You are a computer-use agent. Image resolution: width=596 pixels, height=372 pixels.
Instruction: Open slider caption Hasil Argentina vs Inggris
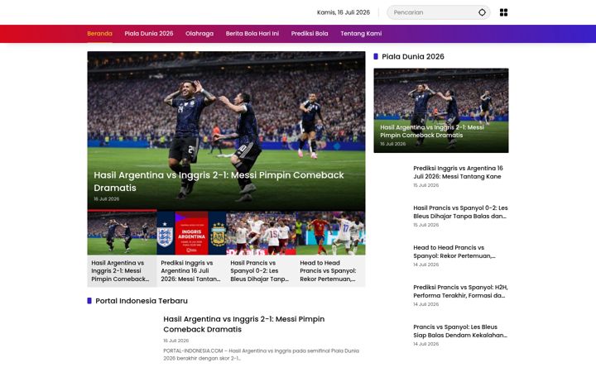click(x=120, y=270)
